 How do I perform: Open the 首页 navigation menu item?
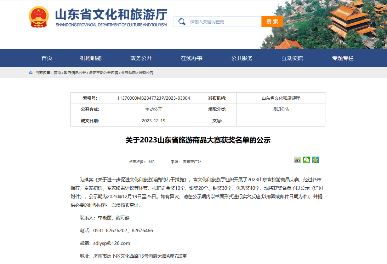pyautogui.click(x=47, y=58)
